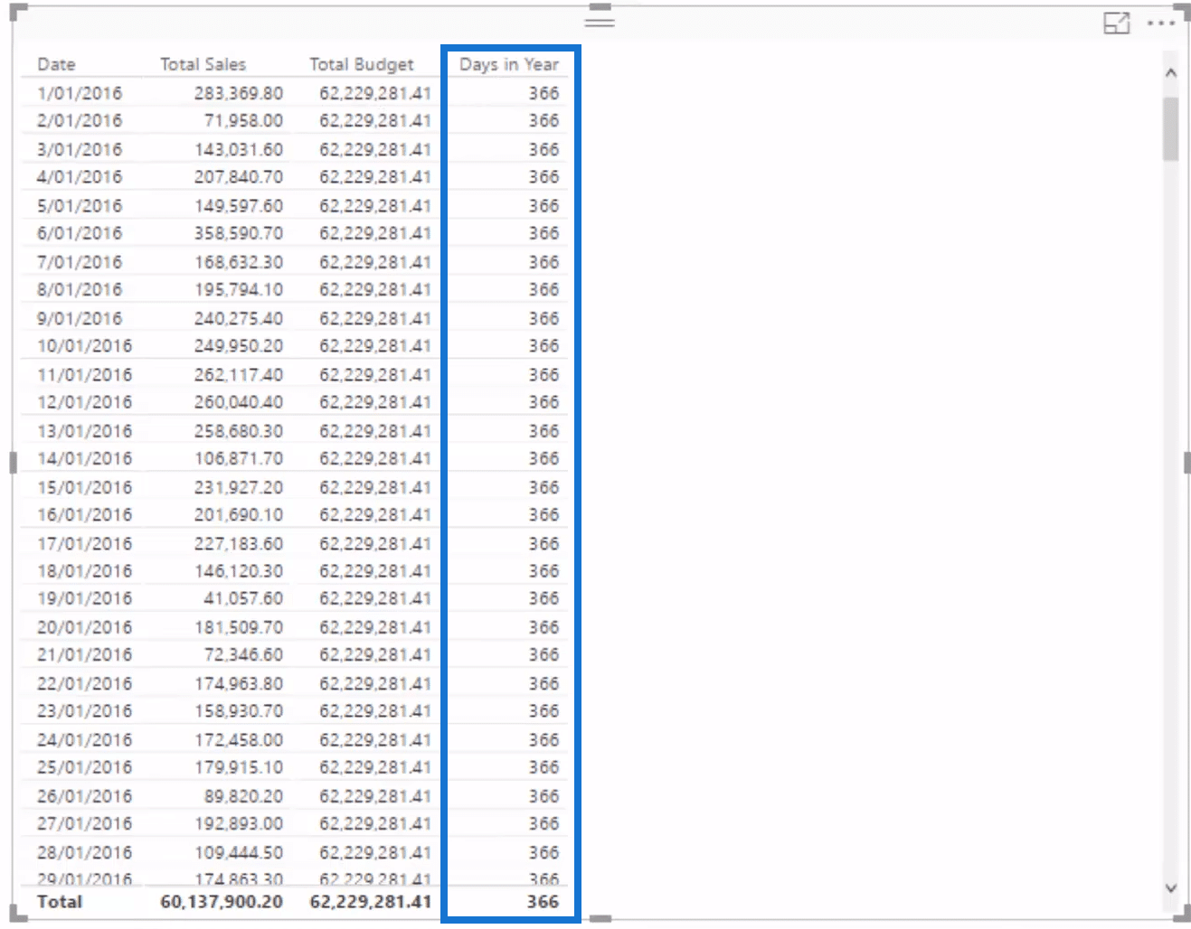Screen dimensions: 1191x929
Task: Click sales value 207,840.70
Action: coord(238,176)
